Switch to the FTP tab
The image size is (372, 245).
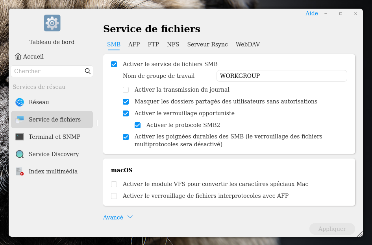(154, 44)
